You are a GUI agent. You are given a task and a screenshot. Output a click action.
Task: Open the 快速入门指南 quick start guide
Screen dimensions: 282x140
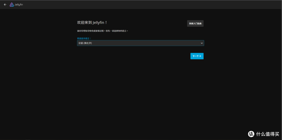195,23
